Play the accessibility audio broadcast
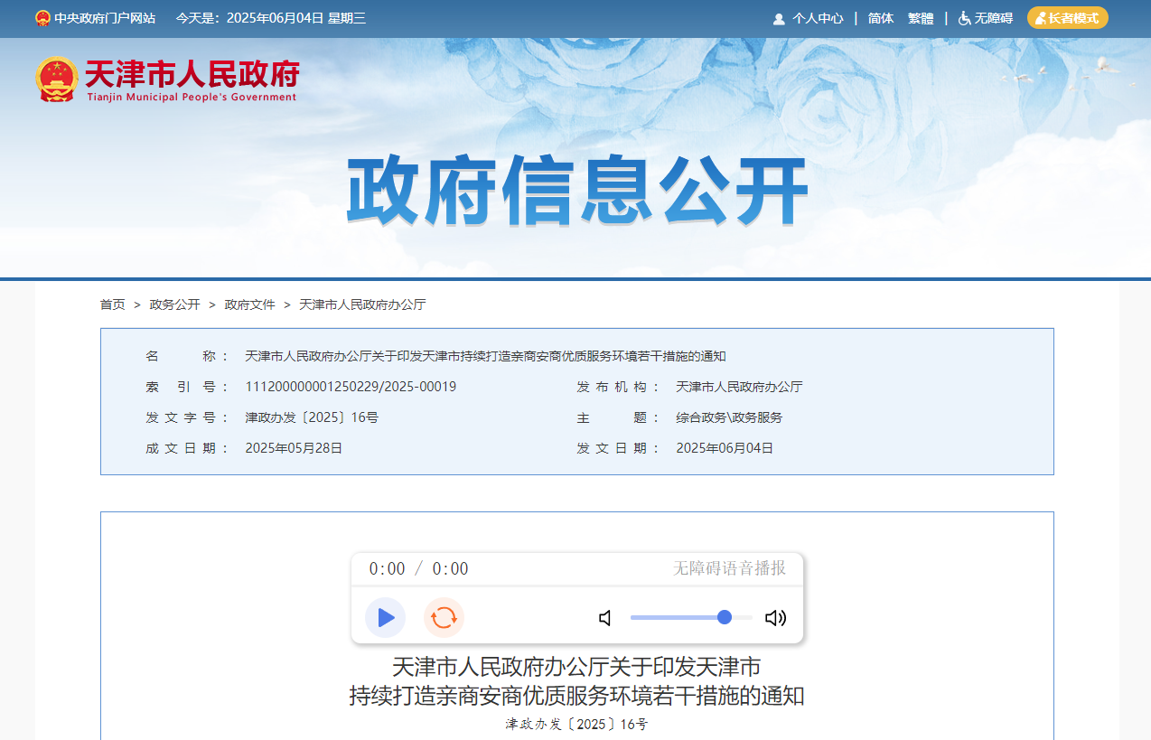This screenshot has width=1151, height=740. pos(386,618)
